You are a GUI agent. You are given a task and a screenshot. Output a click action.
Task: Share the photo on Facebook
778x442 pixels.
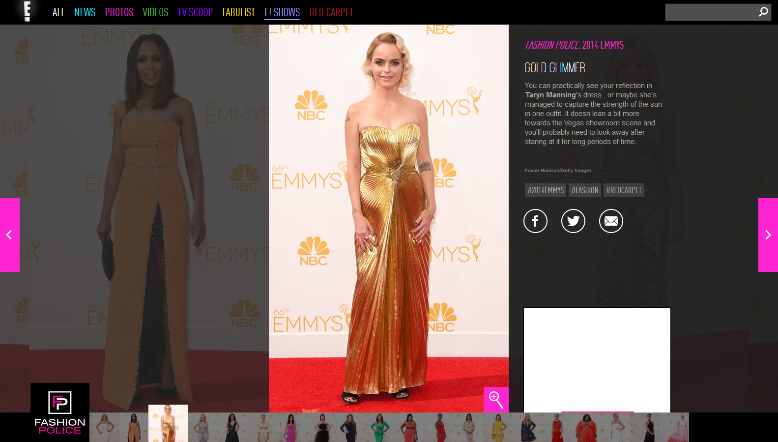coord(535,221)
